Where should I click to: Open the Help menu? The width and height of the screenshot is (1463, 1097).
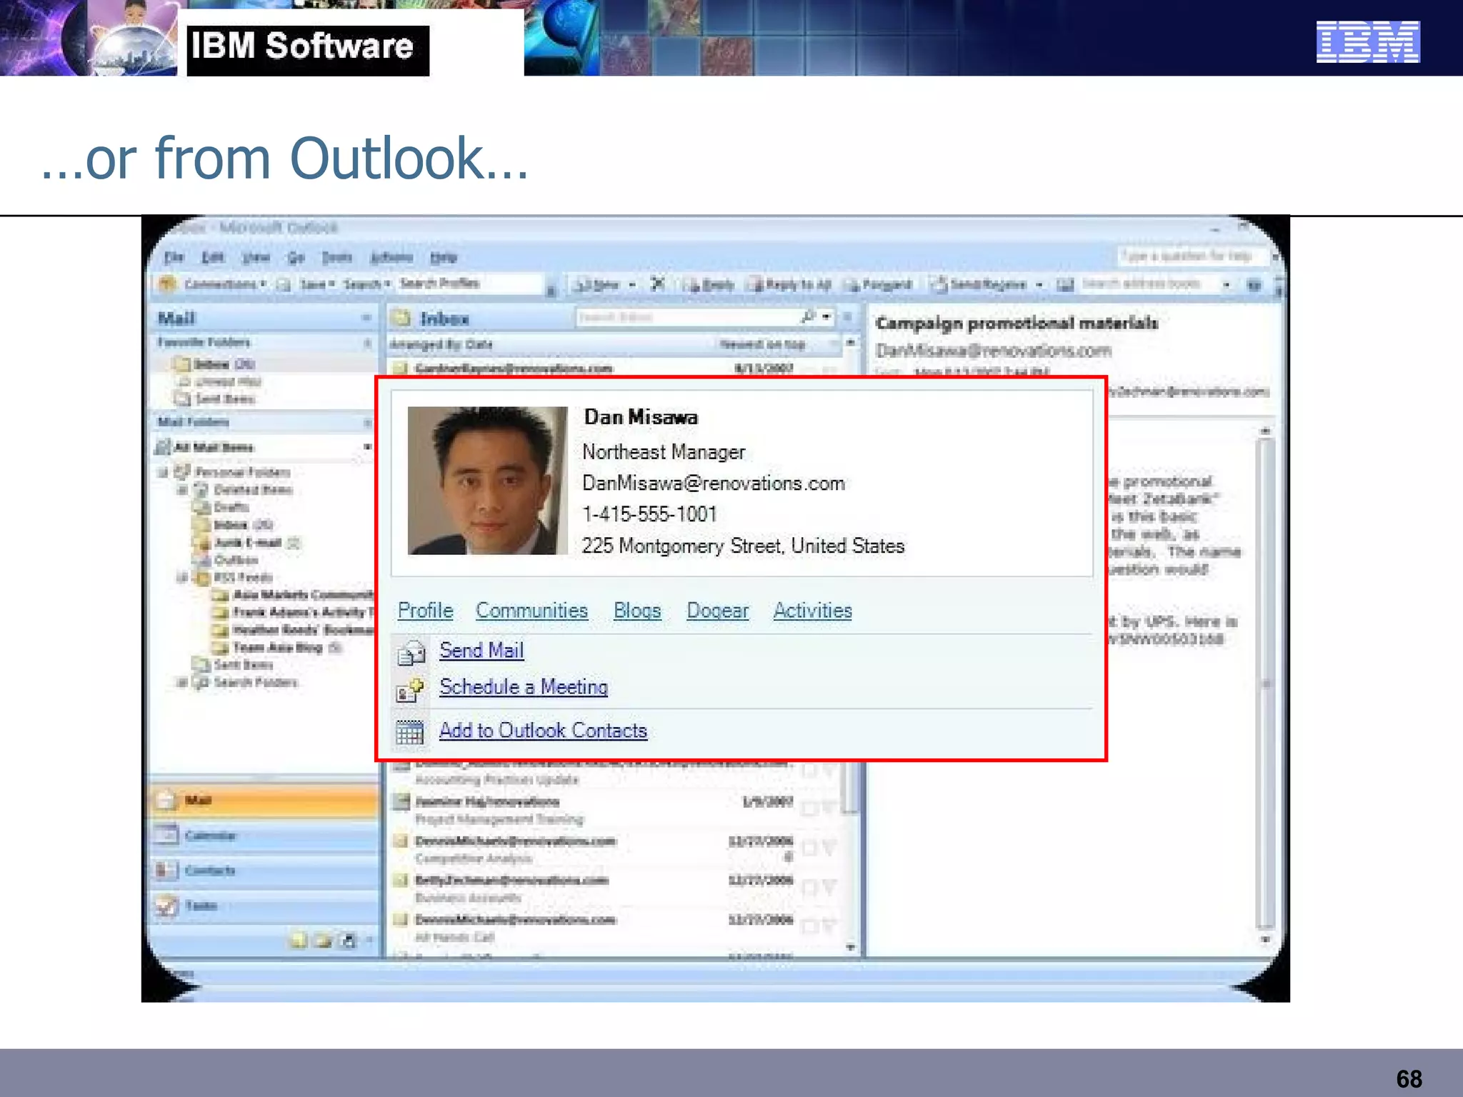[443, 257]
